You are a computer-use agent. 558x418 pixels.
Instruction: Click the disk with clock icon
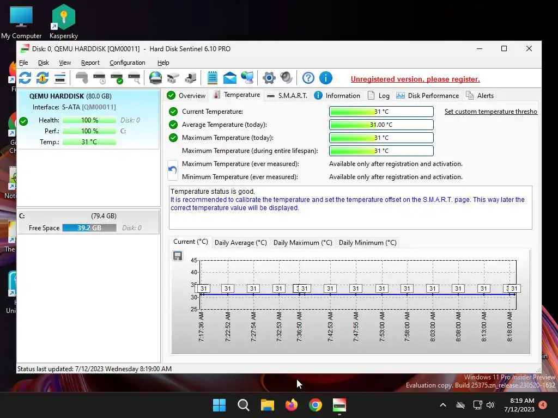(99, 78)
